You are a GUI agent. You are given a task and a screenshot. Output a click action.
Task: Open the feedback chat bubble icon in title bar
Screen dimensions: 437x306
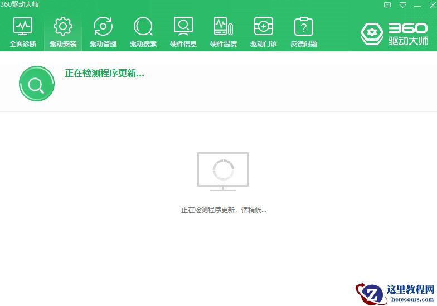(387, 6)
